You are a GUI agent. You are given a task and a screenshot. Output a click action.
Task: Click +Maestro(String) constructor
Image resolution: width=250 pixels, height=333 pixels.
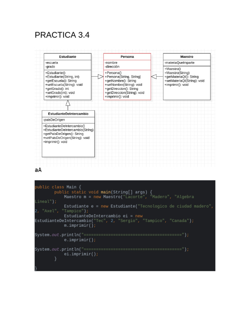[x=177, y=73]
